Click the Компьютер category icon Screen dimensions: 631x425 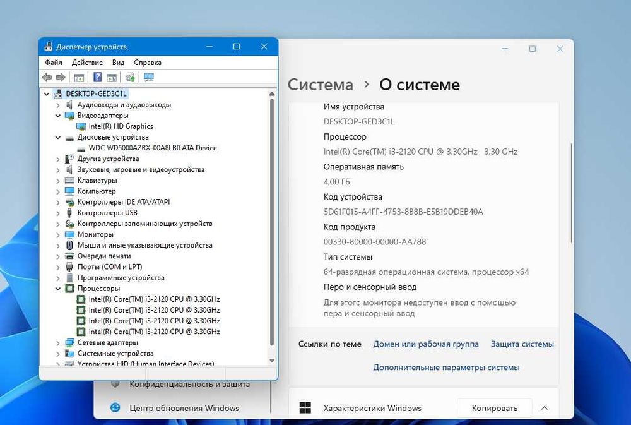(69, 191)
